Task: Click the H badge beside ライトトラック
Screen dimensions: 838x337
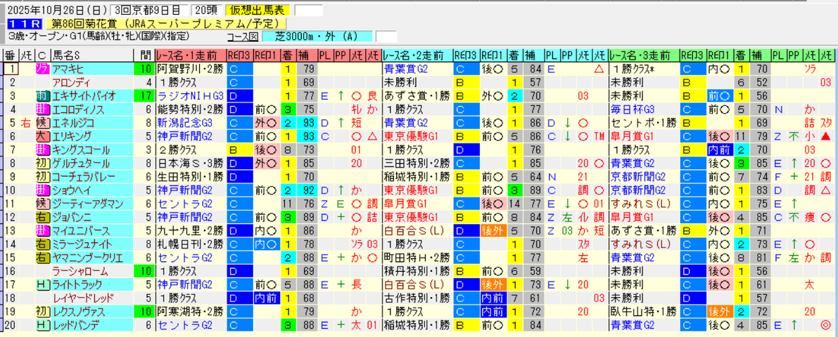Action: 42,284
